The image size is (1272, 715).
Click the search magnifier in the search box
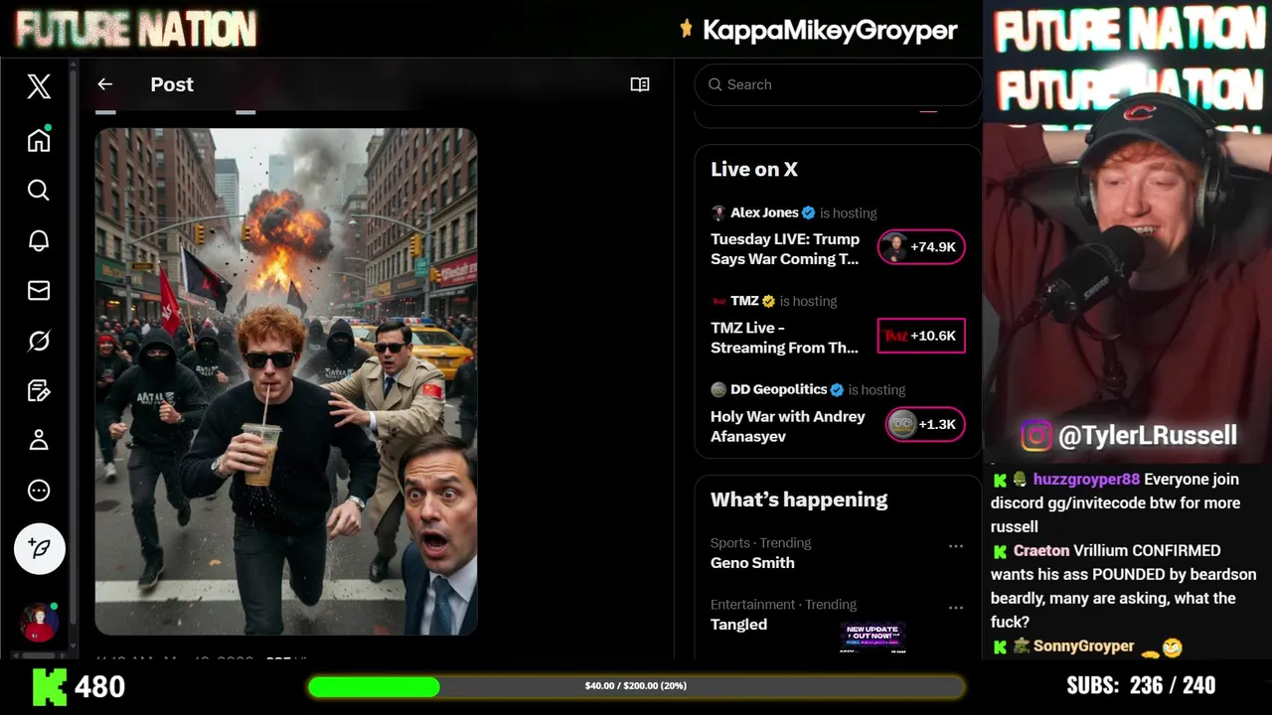[715, 84]
